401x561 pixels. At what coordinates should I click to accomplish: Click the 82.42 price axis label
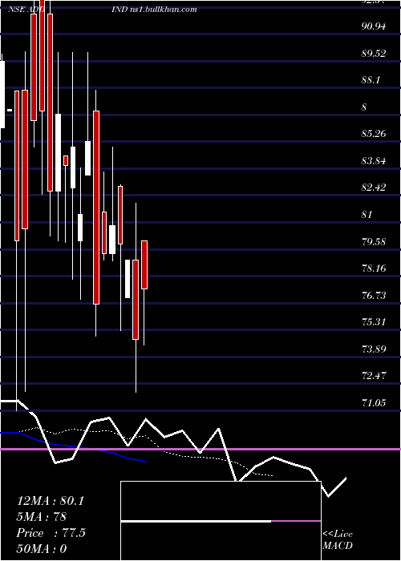(x=374, y=188)
